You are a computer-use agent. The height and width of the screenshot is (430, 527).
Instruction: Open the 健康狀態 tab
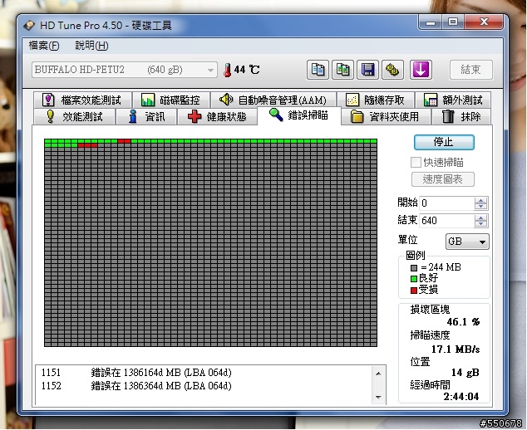pos(217,116)
